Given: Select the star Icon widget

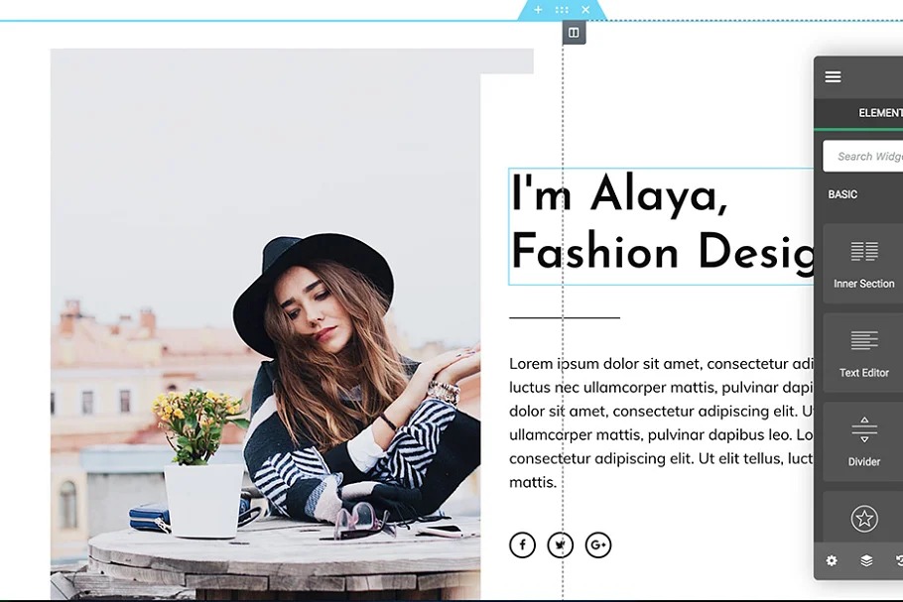Looking at the screenshot, I should pos(863,518).
